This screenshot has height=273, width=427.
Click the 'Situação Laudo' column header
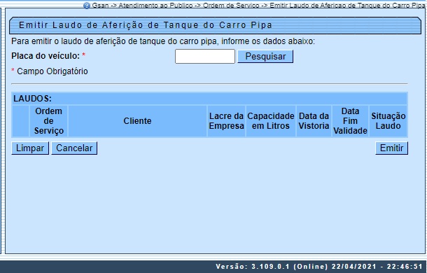pyautogui.click(x=388, y=121)
